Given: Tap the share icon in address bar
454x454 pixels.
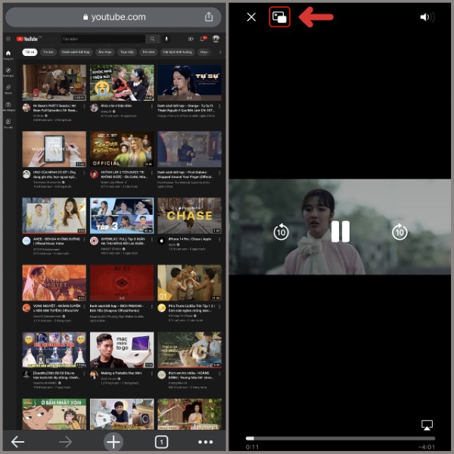Looking at the screenshot, I should (209, 17).
